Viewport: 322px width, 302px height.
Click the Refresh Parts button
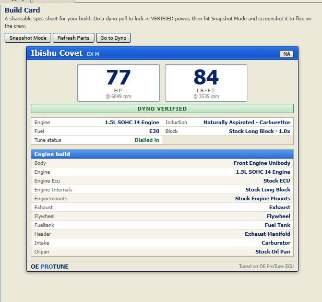74,38
